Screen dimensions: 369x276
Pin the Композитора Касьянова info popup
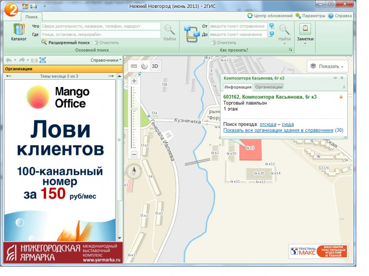[335, 78]
